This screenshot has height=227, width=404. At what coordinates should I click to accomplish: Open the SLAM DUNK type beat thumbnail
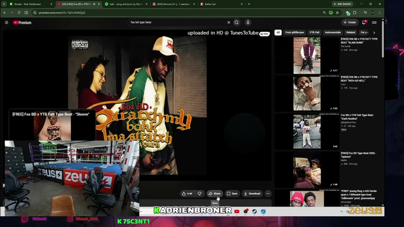coord(307,55)
